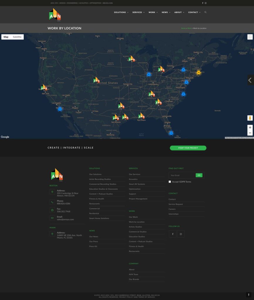Click the AVN marker near New Orleans
Viewport: 254px width, 300px height.
click(141, 116)
